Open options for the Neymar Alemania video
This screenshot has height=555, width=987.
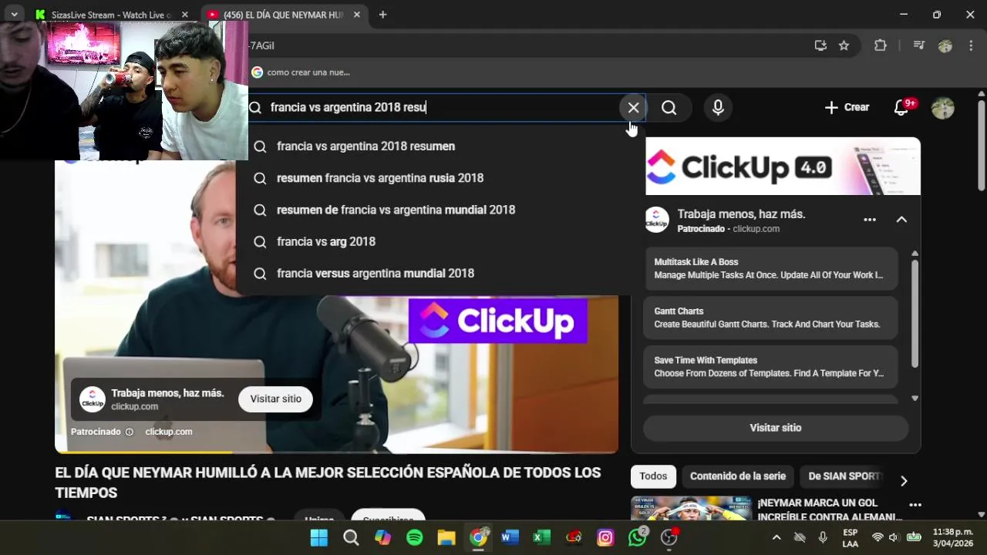pos(915,505)
